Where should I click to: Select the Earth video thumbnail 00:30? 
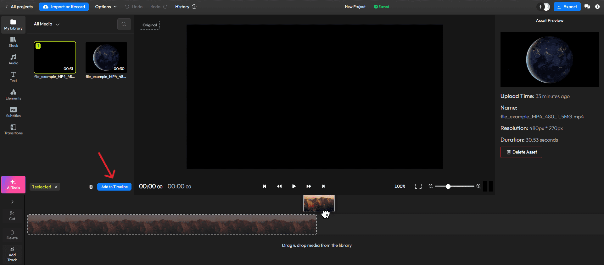(x=106, y=57)
